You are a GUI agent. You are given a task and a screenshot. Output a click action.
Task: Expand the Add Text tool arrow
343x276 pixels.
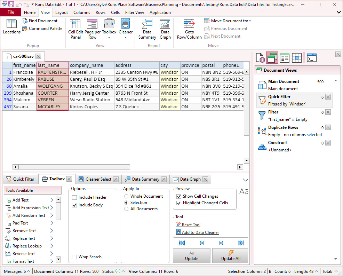click(x=51, y=200)
